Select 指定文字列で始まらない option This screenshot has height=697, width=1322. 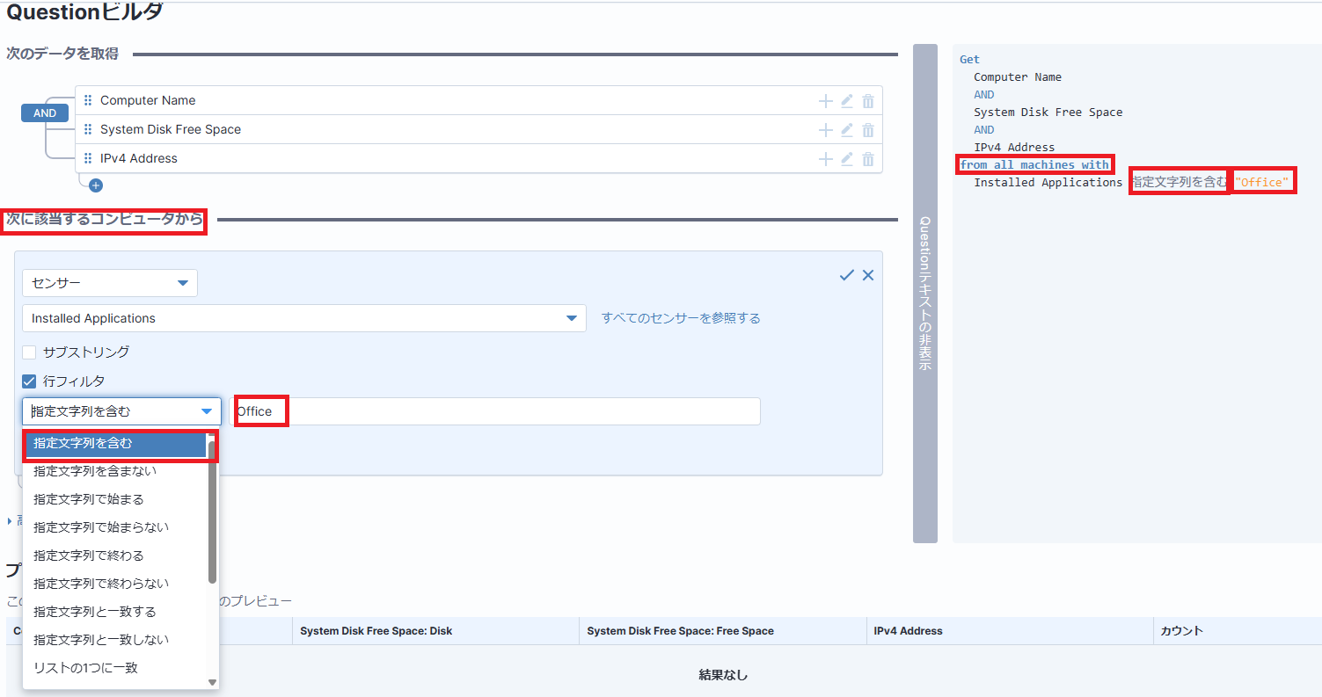tap(115, 527)
